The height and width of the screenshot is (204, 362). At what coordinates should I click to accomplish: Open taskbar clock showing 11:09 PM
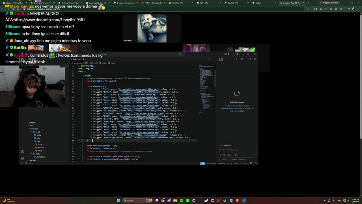click(355, 201)
